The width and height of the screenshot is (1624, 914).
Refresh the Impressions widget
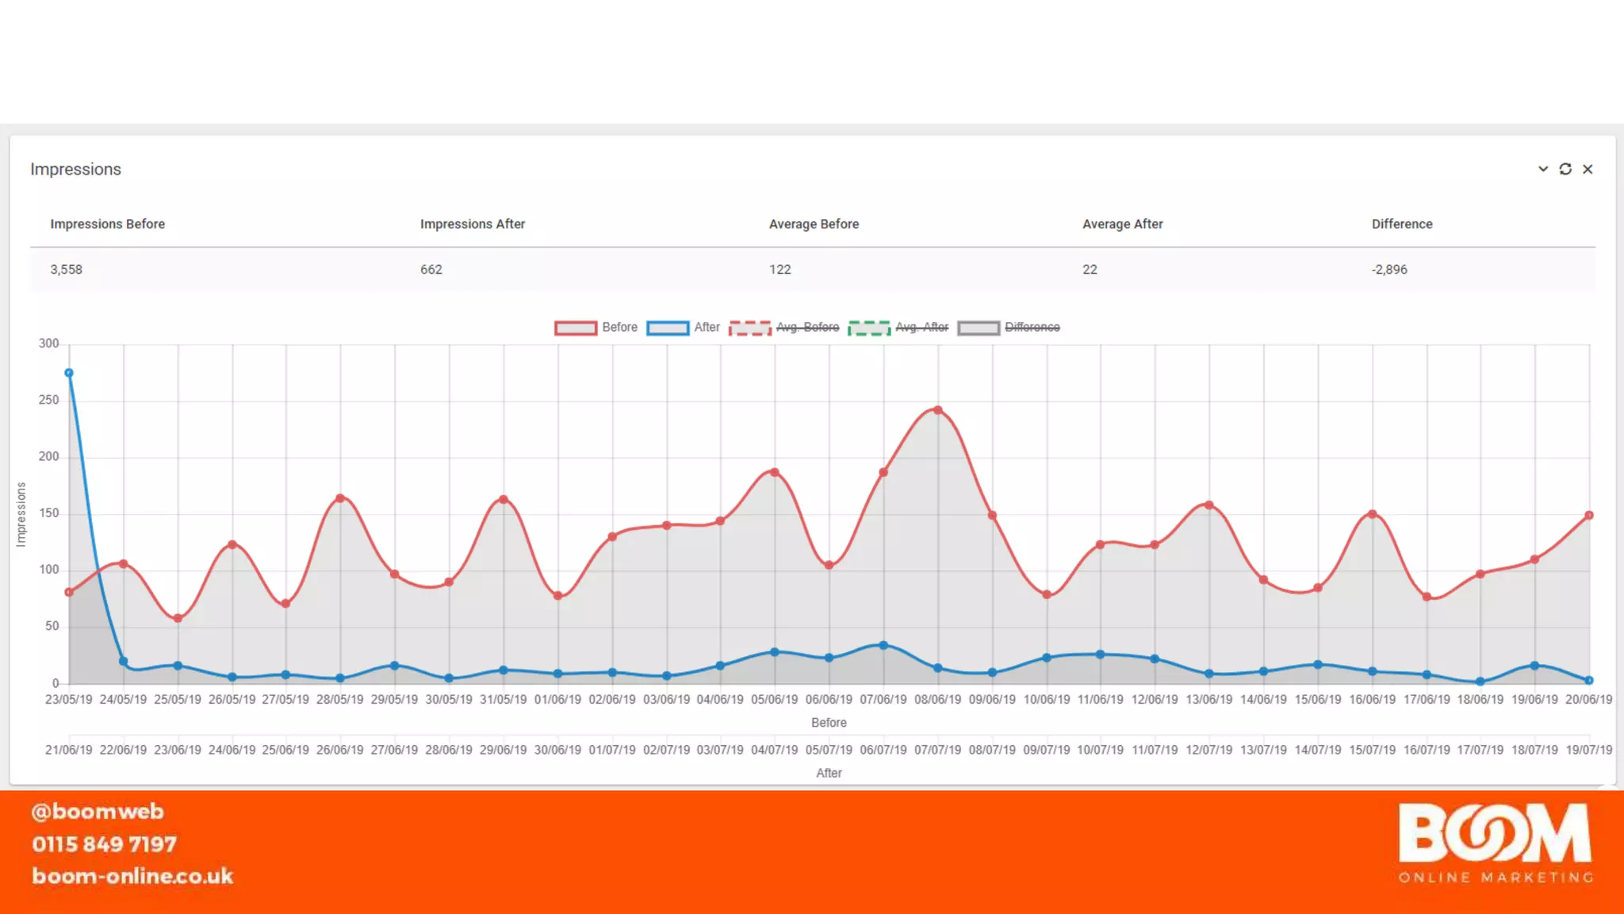[x=1565, y=169]
